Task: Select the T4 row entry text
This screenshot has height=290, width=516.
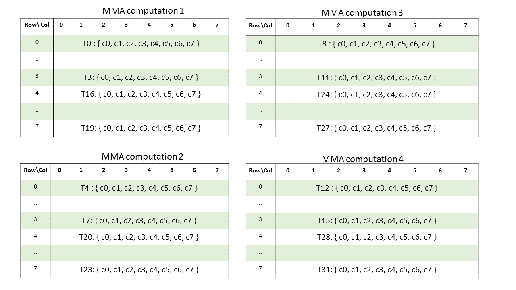Action: coord(139,188)
